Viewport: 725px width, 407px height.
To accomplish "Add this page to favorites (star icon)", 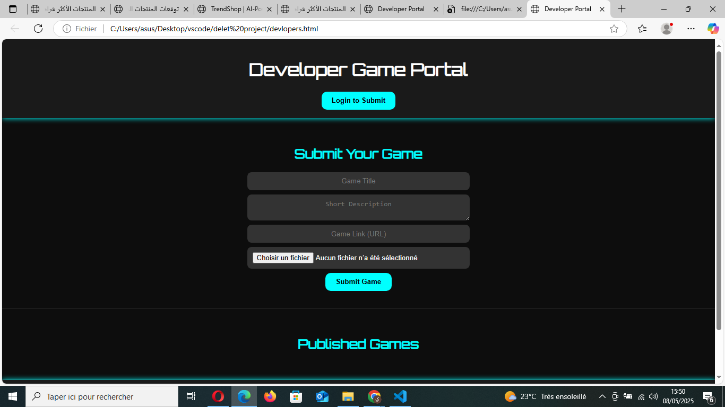I will (614, 29).
